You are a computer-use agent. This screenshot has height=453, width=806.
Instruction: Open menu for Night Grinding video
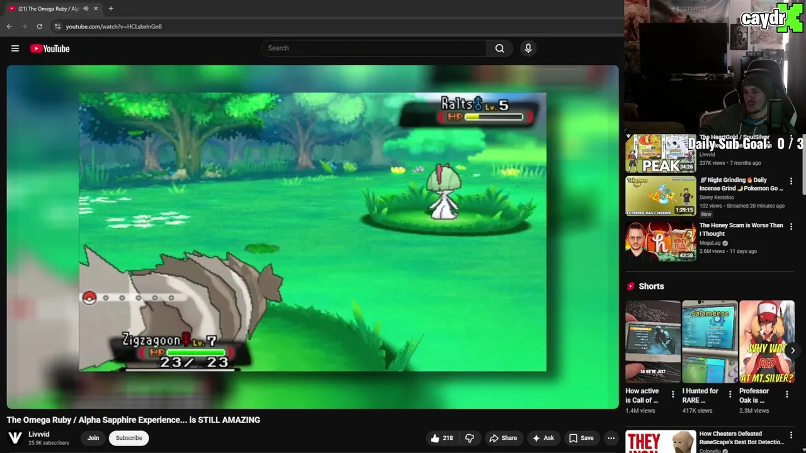pos(791,181)
